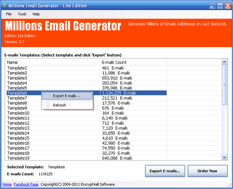Click the Version: 3.7 text
Image resolution: width=233 pixels, height=189 pixels.
pos(14,42)
